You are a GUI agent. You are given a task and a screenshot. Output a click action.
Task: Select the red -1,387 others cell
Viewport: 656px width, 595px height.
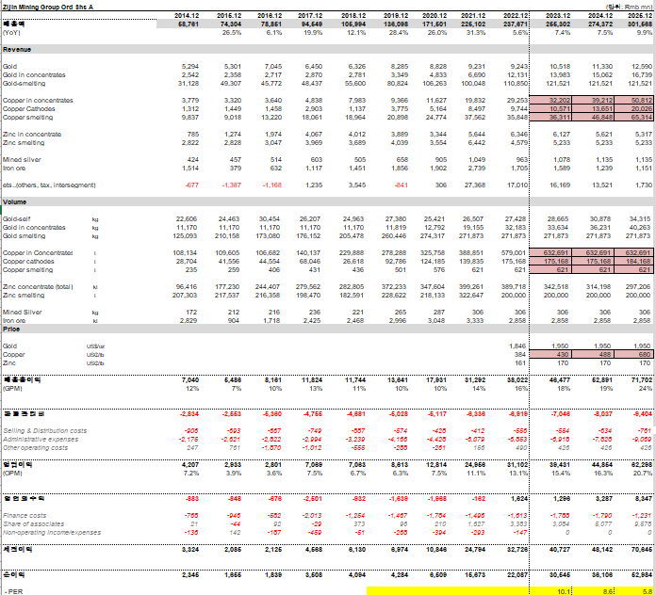coord(231,185)
